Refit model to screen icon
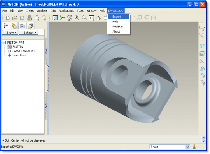The image size is (210, 154). [x=92, y=18]
